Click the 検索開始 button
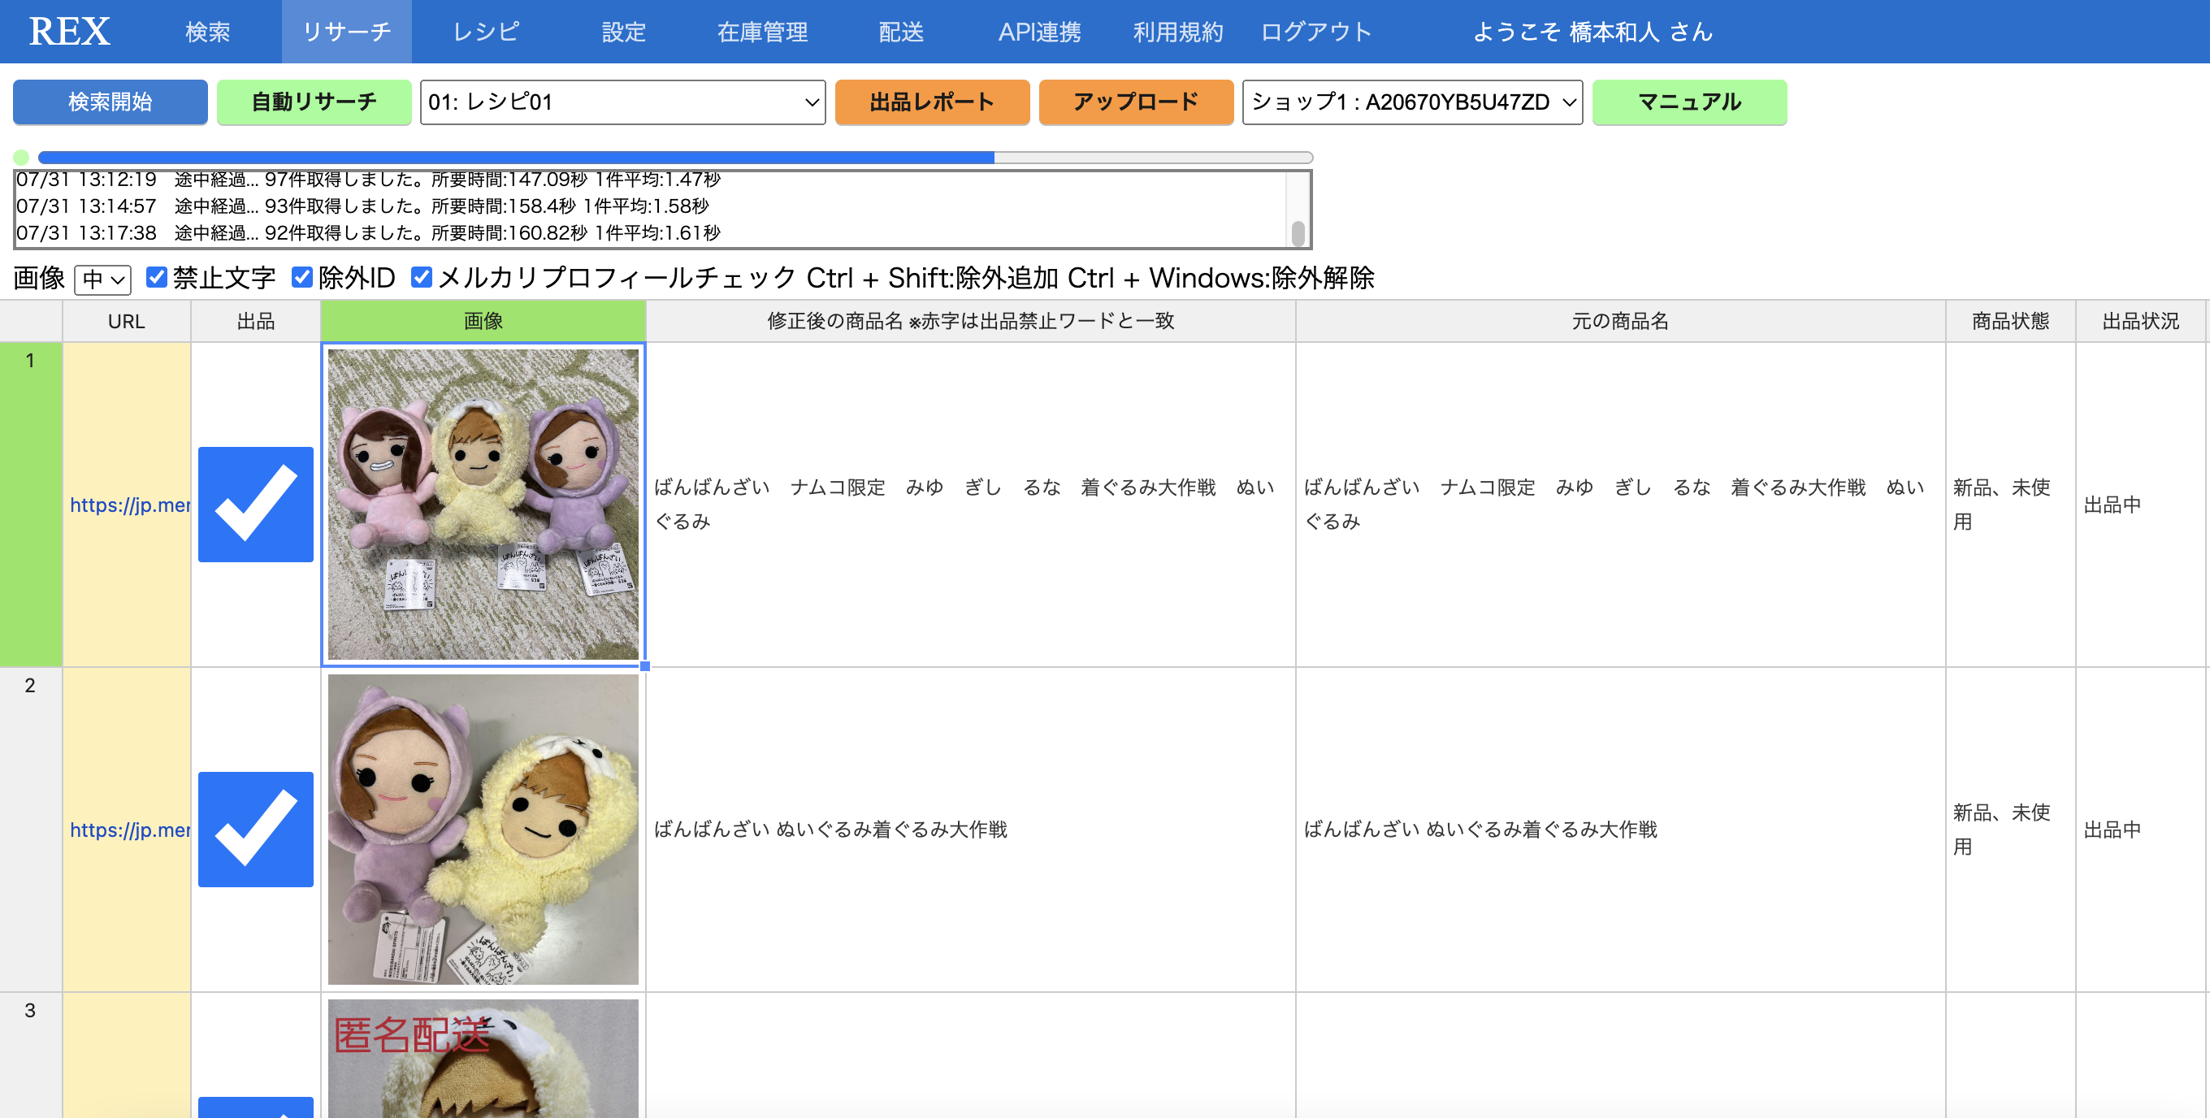The width and height of the screenshot is (2210, 1118). [x=110, y=102]
